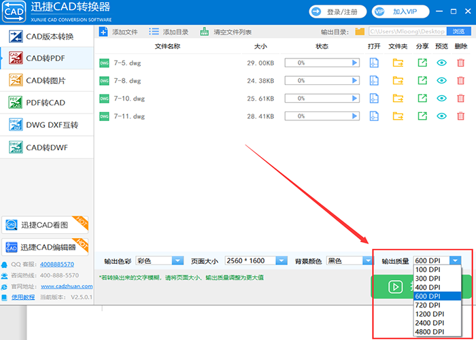Open the 页面大小 dropdown
Screen dimensions: 476x340
tap(256, 260)
